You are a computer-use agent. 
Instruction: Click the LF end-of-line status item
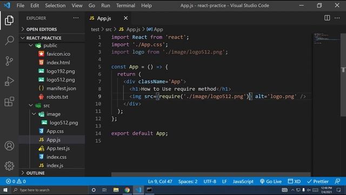point(224,181)
